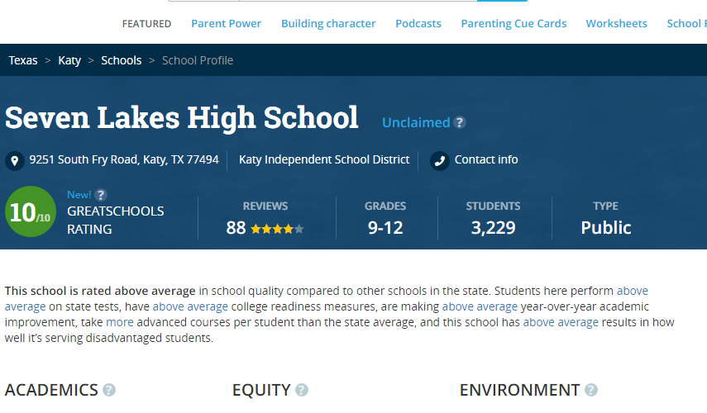Click the help icon next to Unclaimed
The image size is (707, 413).
point(460,122)
